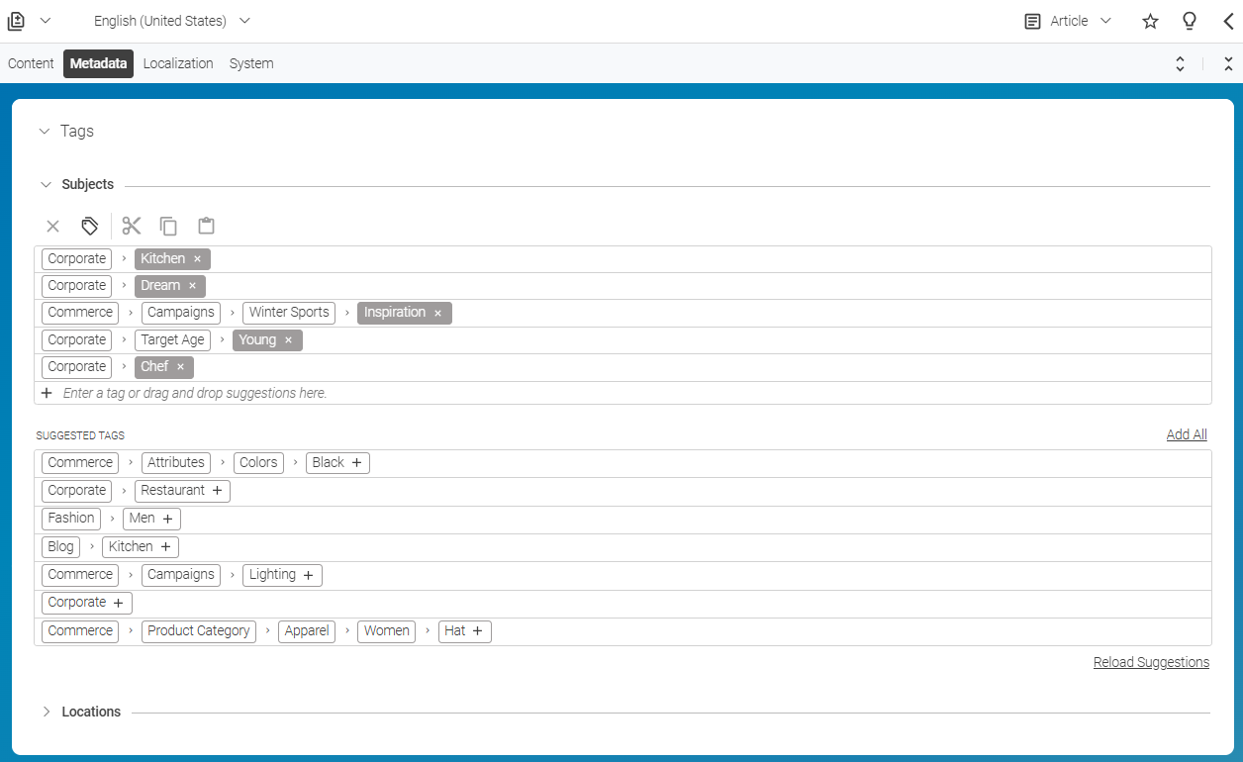Add the suggested Restaurant tag
This screenshot has height=762, width=1243.
tap(217, 491)
